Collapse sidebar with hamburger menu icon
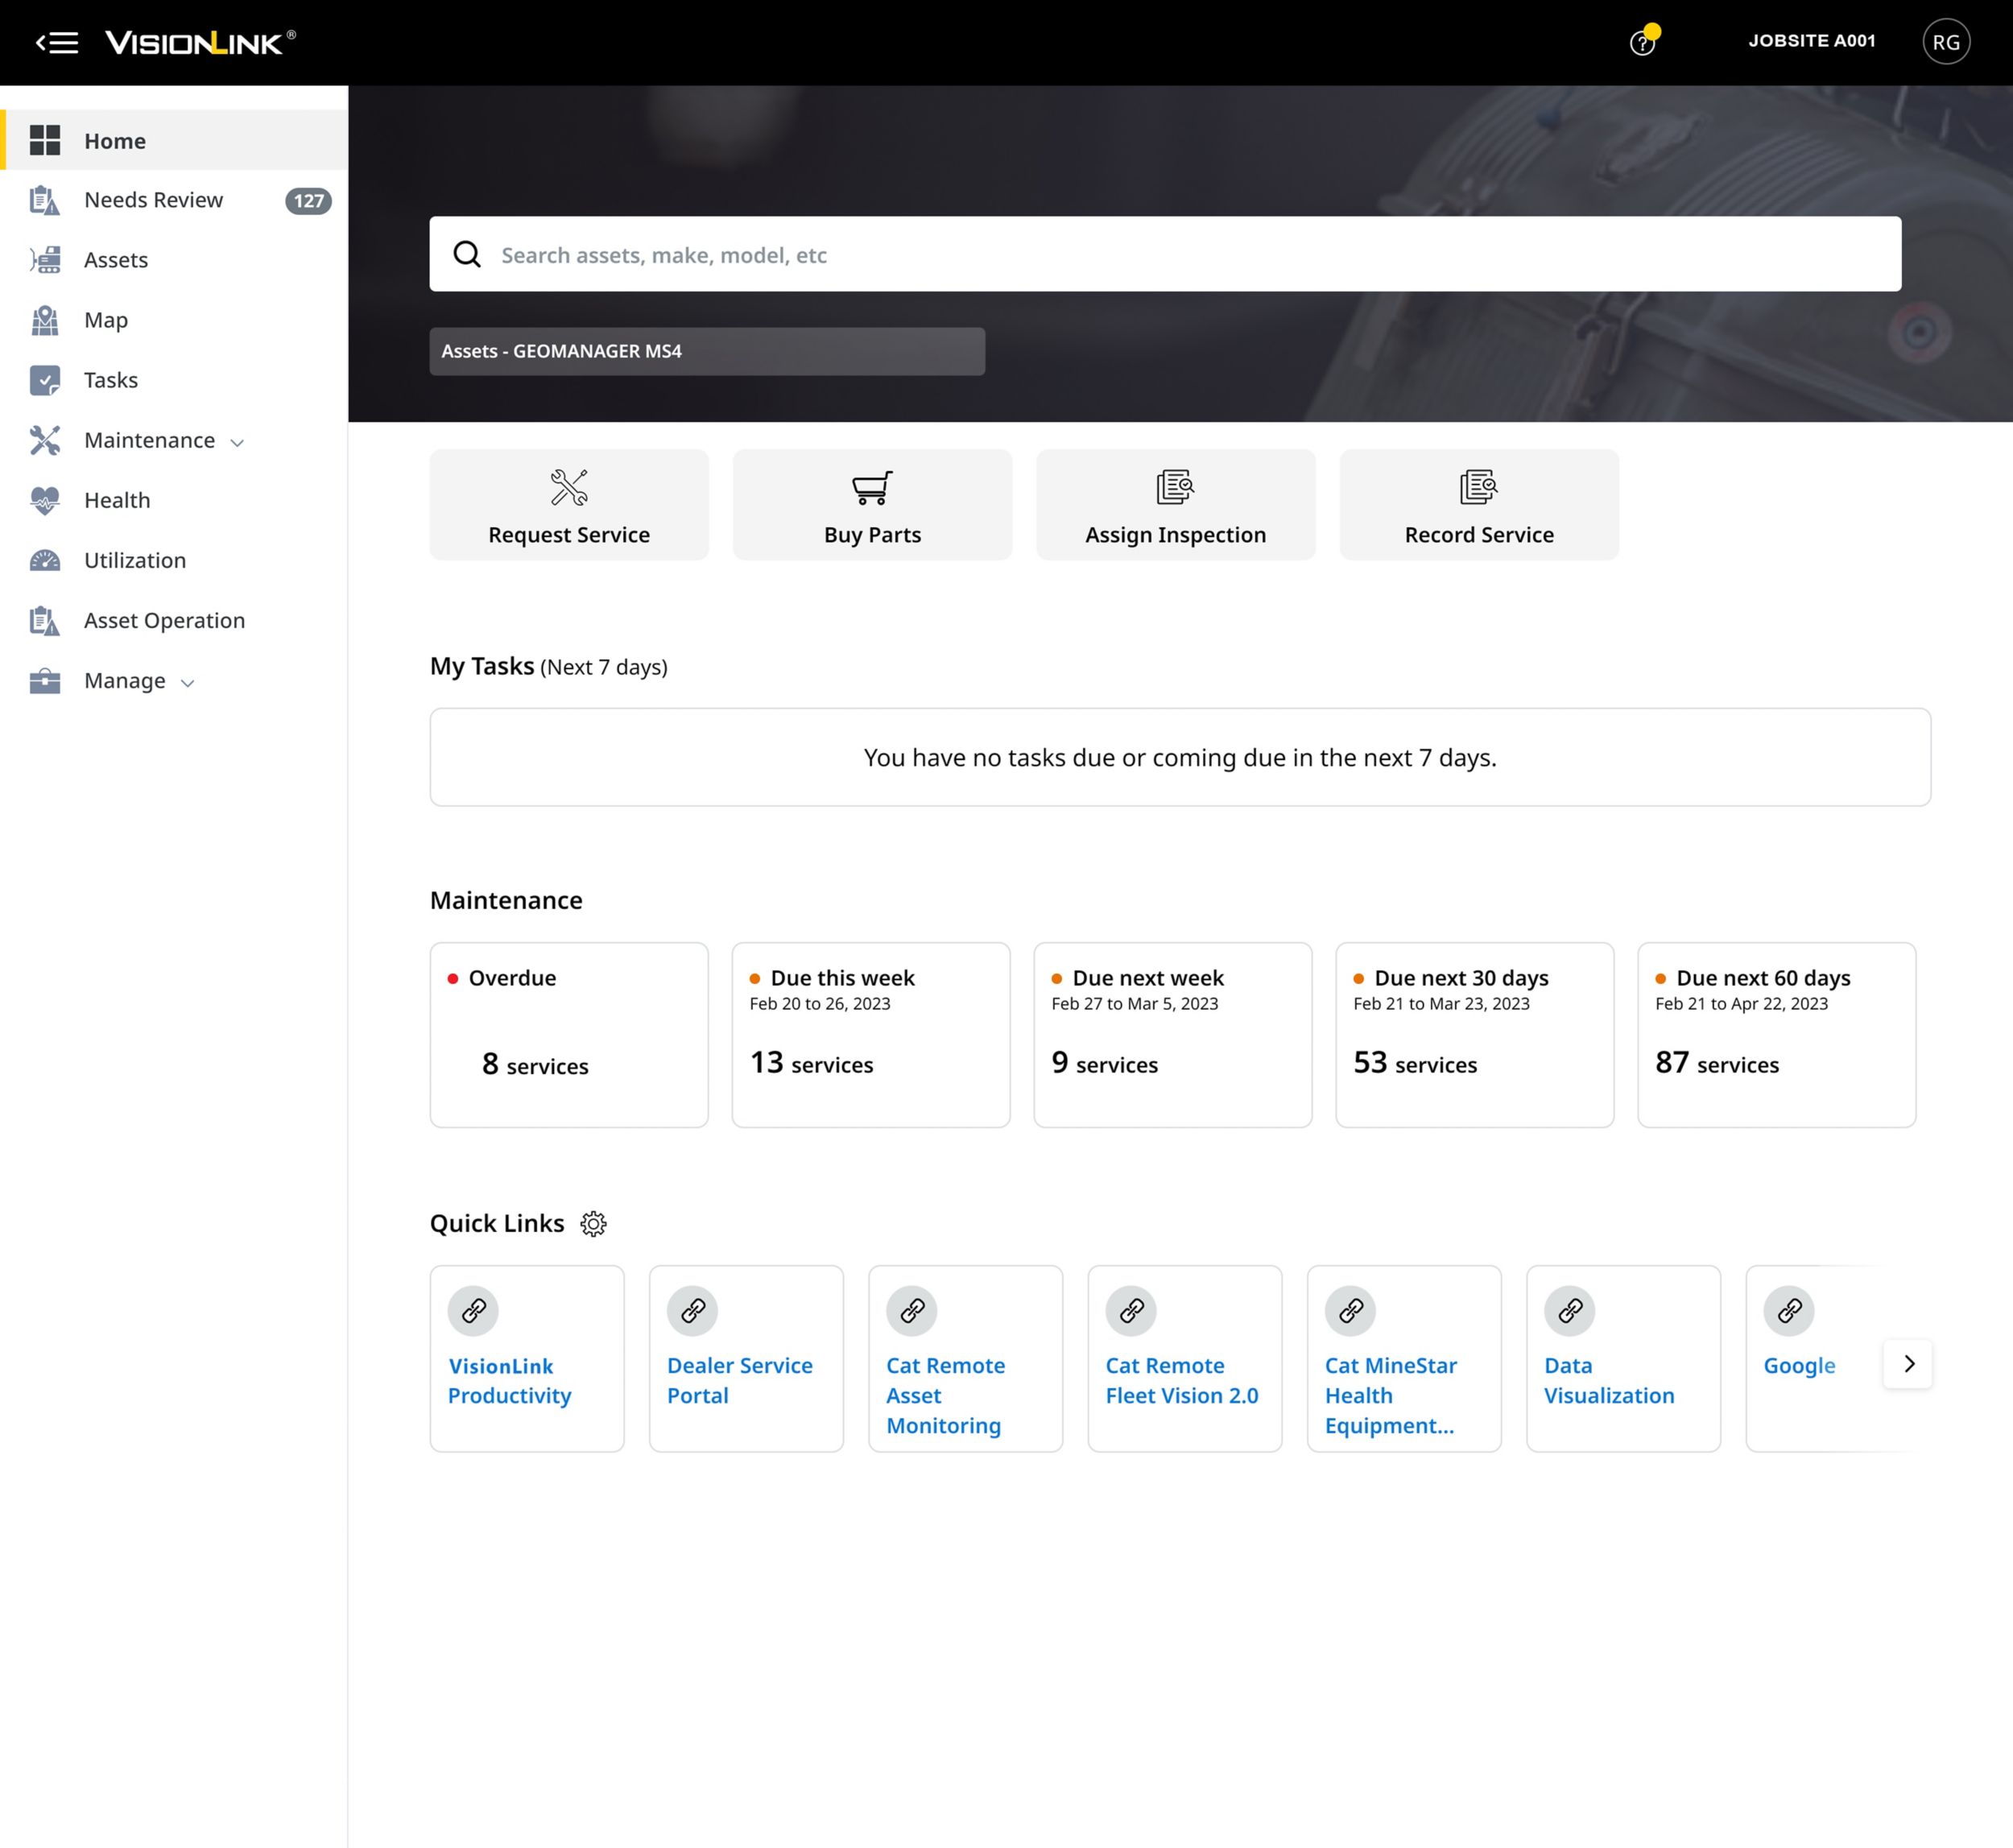 (x=57, y=42)
